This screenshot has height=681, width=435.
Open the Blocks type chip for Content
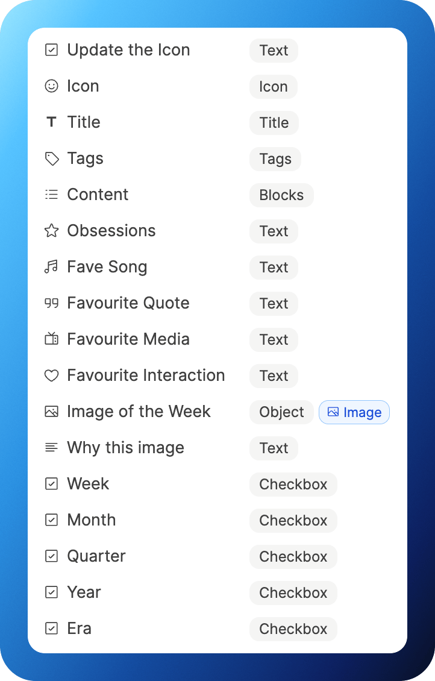coord(281,195)
